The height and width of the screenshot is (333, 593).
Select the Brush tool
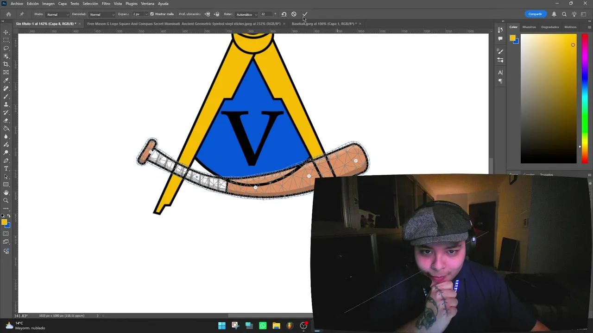6,96
